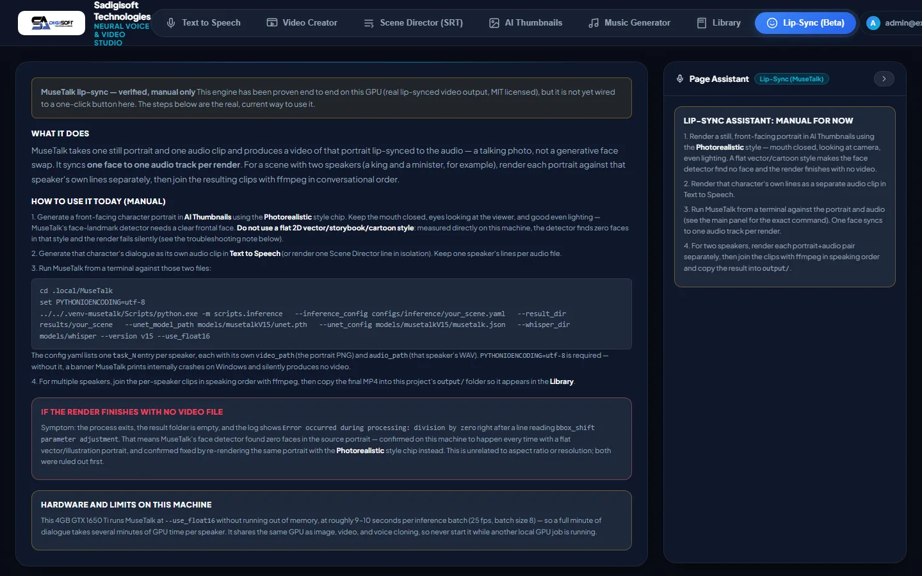The width and height of the screenshot is (922, 576).
Task: Select the Lip-Sync (Beta) tab
Action: pos(805,23)
